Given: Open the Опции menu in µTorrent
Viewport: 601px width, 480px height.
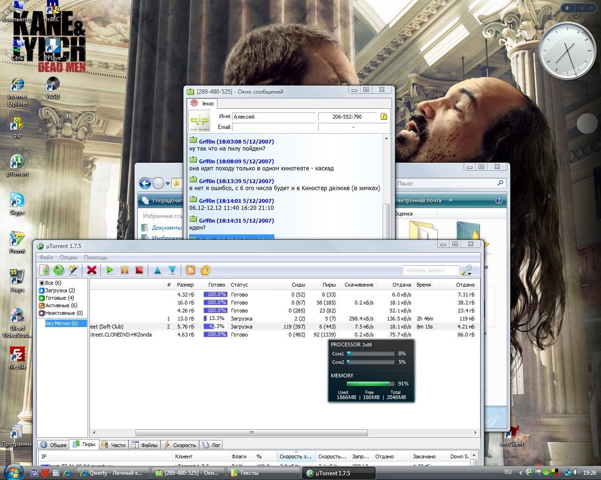Looking at the screenshot, I should tap(68, 257).
